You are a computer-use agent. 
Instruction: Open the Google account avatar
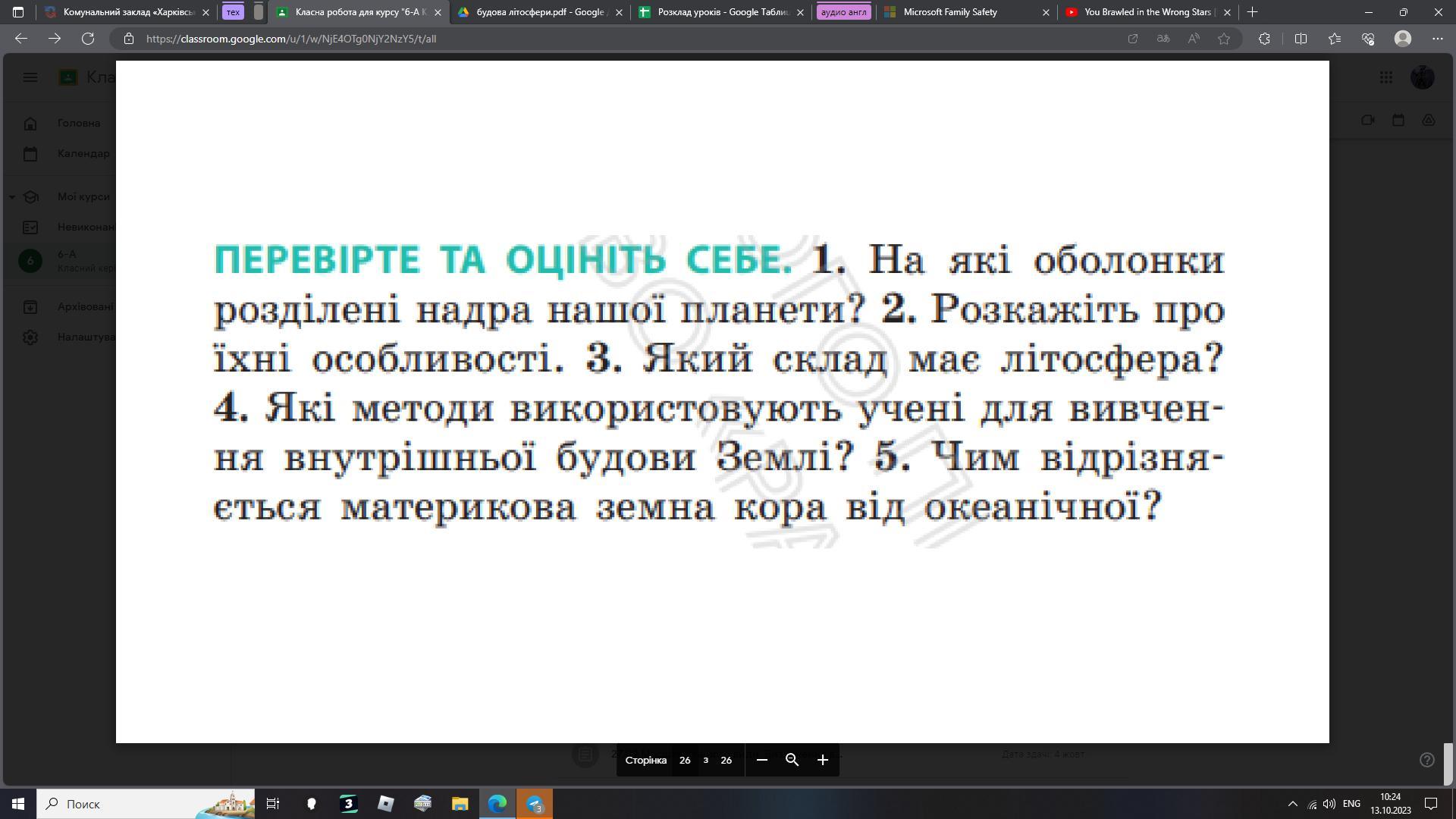pos(1423,77)
